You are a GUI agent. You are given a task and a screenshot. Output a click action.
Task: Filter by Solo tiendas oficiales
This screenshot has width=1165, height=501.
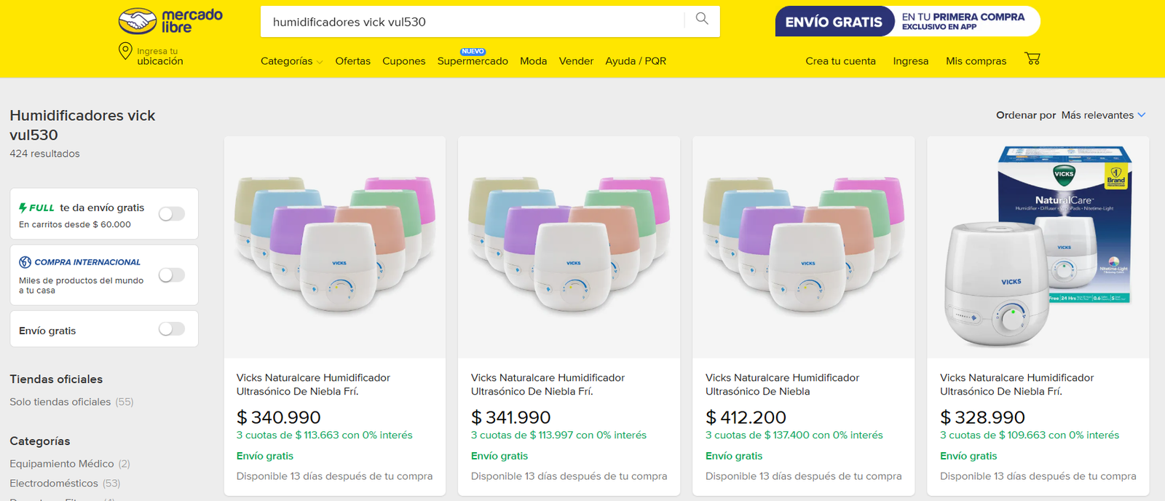60,402
